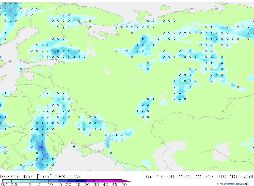Click the legend label 30
This screenshot has width=254, height=186.
(x=87, y=184)
